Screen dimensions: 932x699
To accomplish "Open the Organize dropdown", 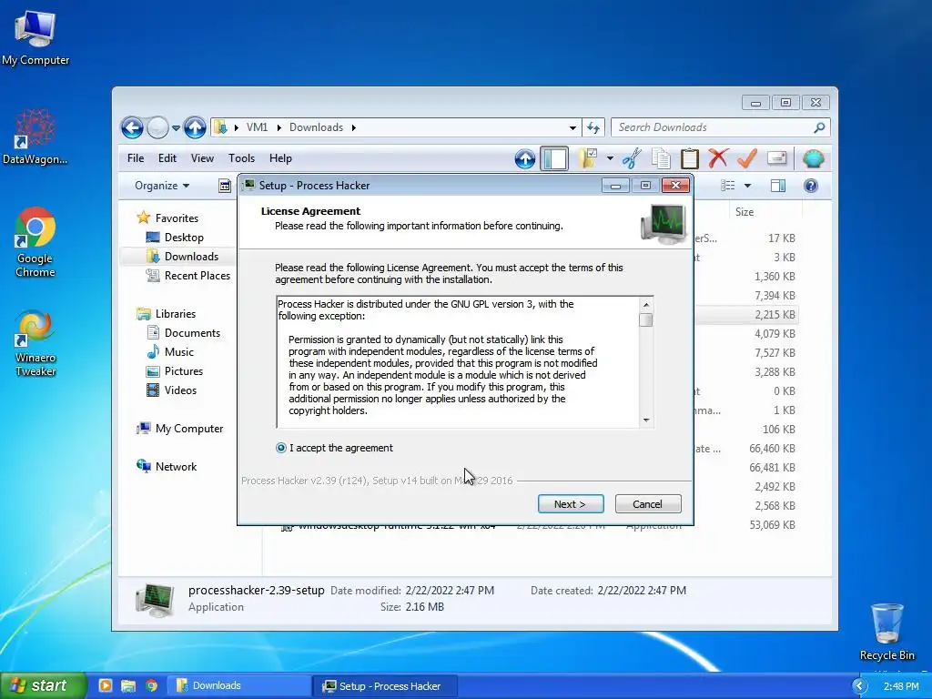I will click(x=162, y=186).
